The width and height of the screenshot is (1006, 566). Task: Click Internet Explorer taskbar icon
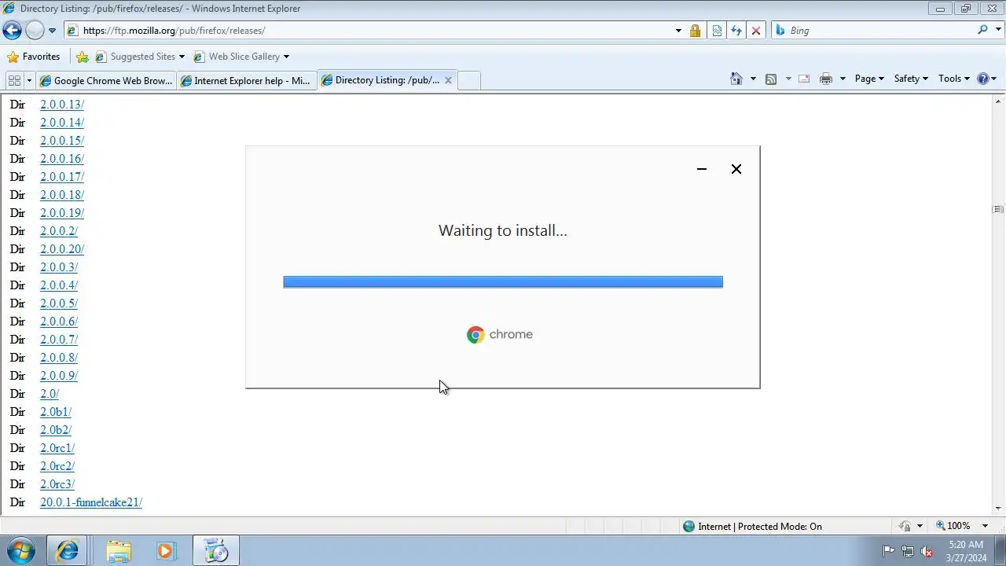(x=68, y=551)
